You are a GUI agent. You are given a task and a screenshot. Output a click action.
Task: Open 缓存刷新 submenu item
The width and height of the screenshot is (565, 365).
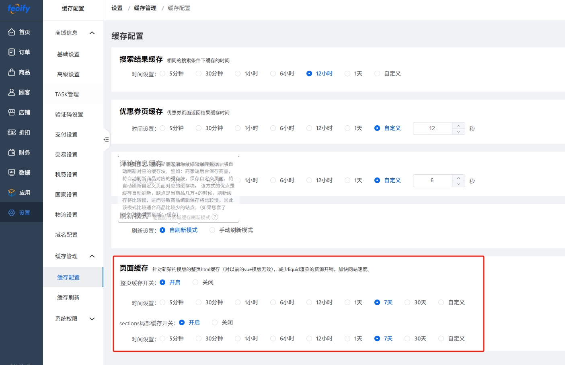click(68, 298)
